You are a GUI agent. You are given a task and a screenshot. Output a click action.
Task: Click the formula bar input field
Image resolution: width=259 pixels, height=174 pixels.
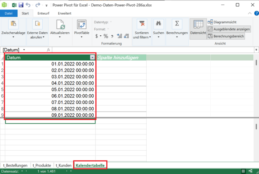pos(151,50)
